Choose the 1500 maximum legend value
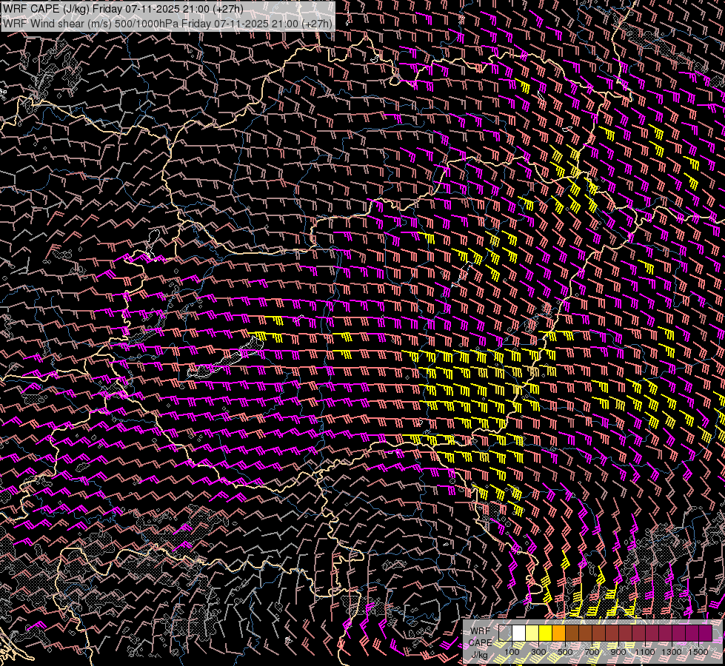The image size is (725, 666). [x=698, y=652]
